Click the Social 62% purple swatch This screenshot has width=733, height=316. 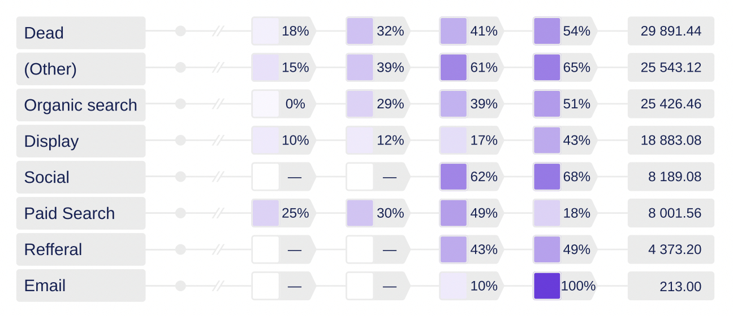[x=453, y=177]
